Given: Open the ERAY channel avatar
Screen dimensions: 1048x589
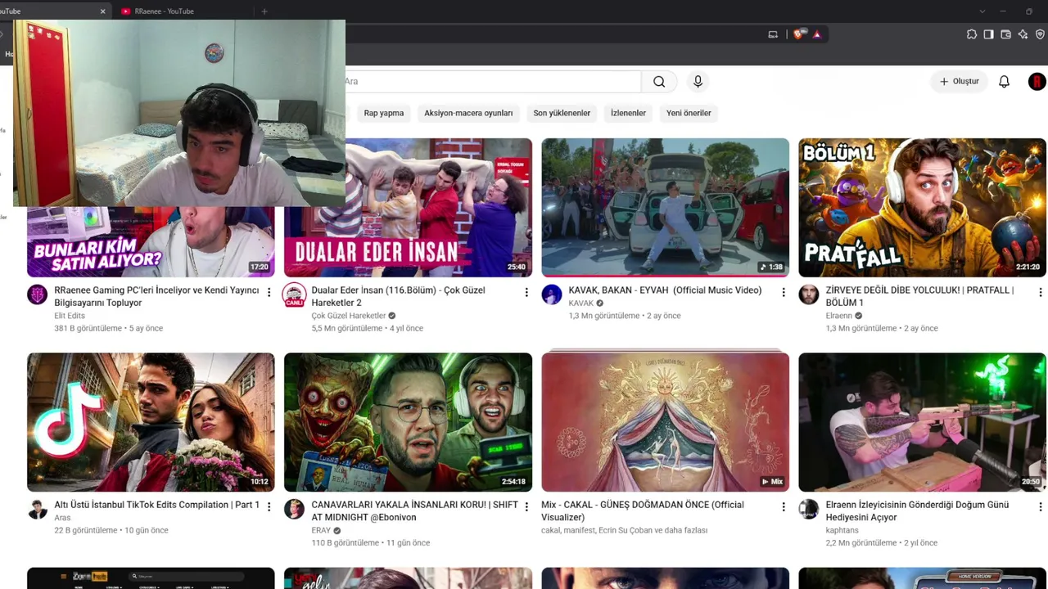Looking at the screenshot, I should click(294, 509).
